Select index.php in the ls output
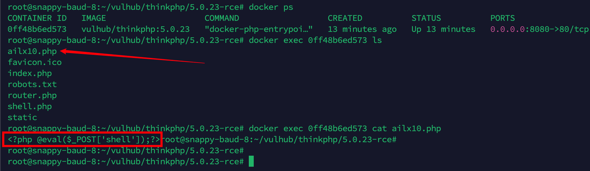This screenshot has height=171, width=590. (29, 73)
